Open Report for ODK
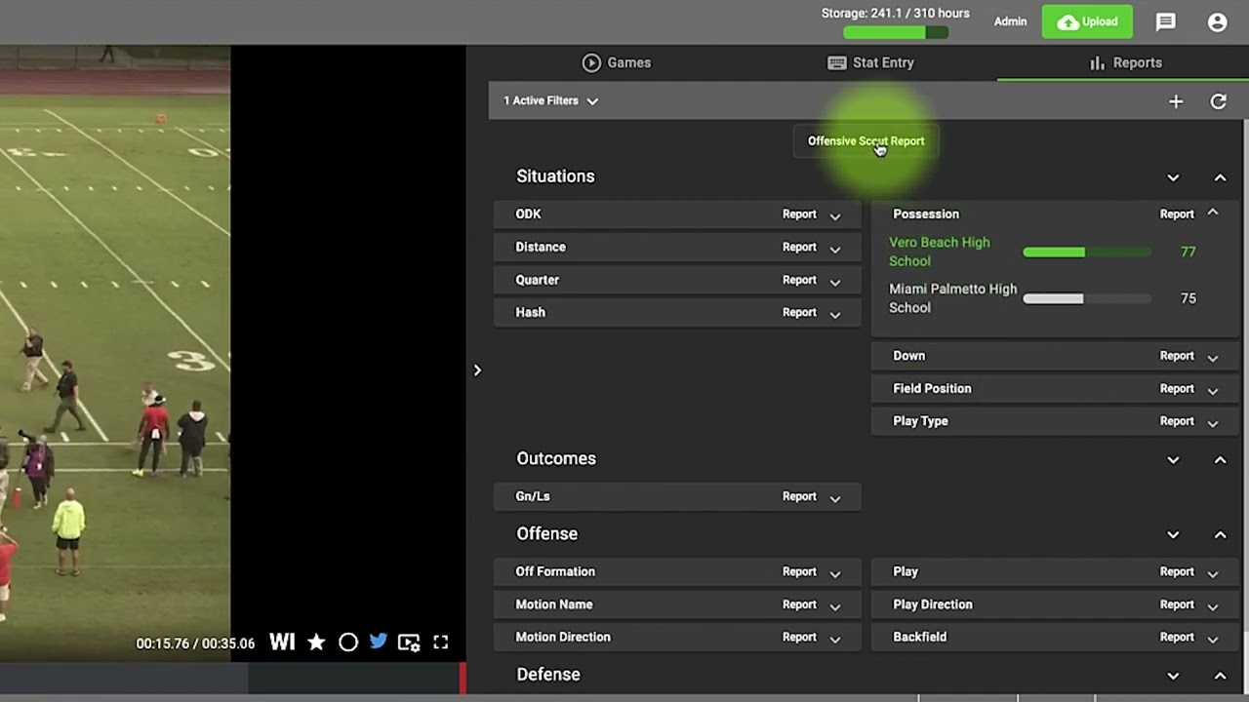The width and height of the screenshot is (1249, 702). [799, 214]
